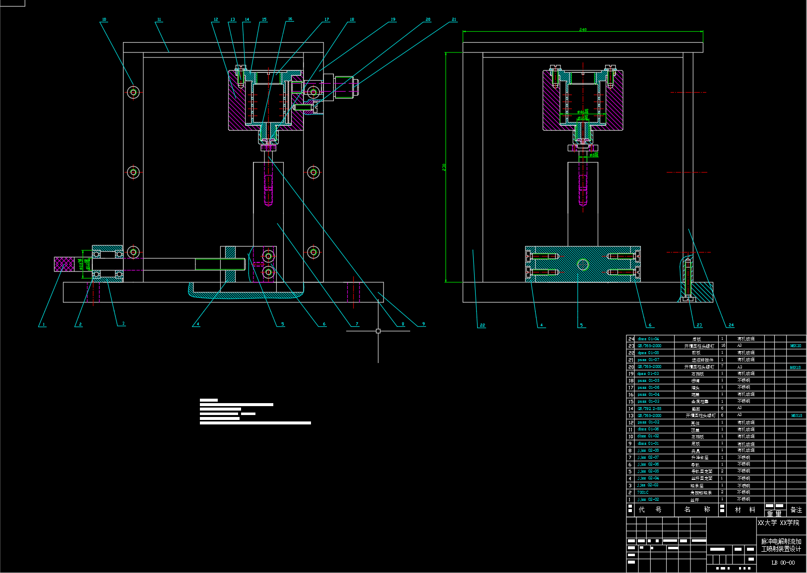Select the drawing number LB 00-00
This screenshot has width=807, height=573.
(x=783, y=563)
